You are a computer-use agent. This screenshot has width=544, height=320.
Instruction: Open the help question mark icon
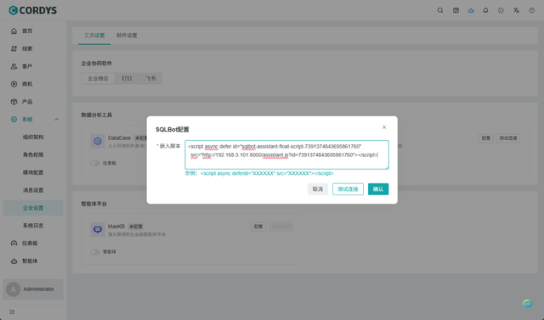coord(531,10)
